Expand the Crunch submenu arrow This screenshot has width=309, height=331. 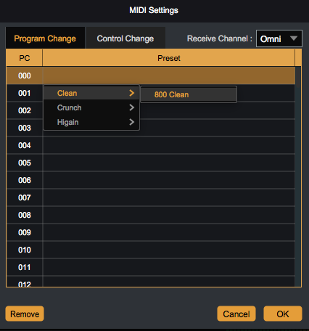click(131, 107)
